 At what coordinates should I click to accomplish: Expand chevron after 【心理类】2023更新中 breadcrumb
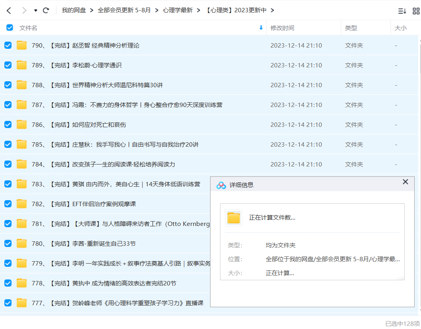[272, 10]
